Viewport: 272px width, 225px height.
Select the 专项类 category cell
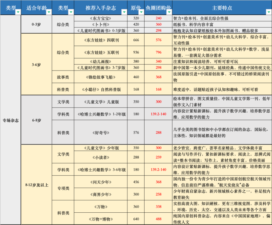point(63,188)
